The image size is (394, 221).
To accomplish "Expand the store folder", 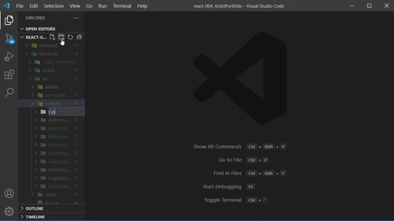I will 52,195.
